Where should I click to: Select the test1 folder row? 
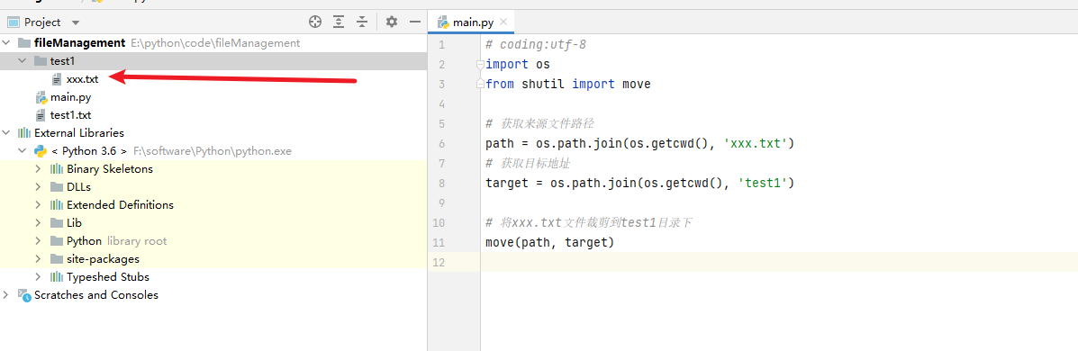coord(213,61)
